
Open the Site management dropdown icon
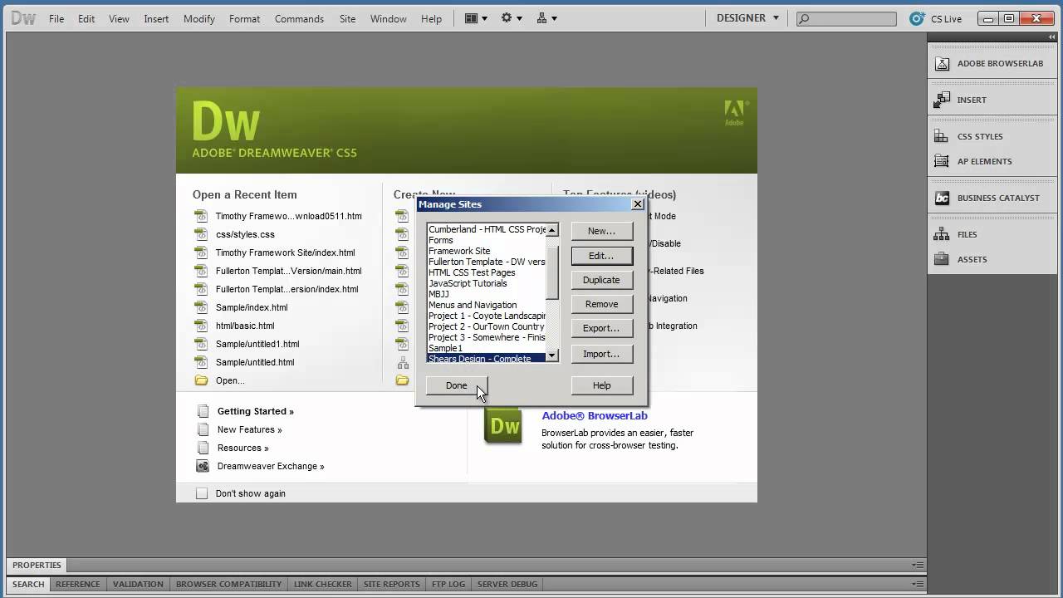546,18
